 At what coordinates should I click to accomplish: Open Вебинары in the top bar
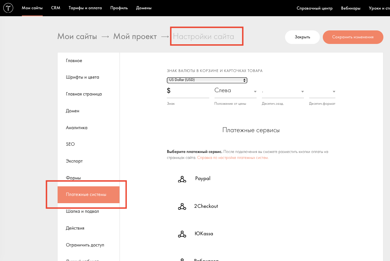[351, 8]
